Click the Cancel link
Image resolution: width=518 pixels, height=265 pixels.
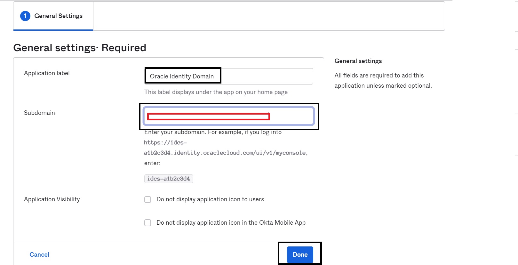(39, 255)
